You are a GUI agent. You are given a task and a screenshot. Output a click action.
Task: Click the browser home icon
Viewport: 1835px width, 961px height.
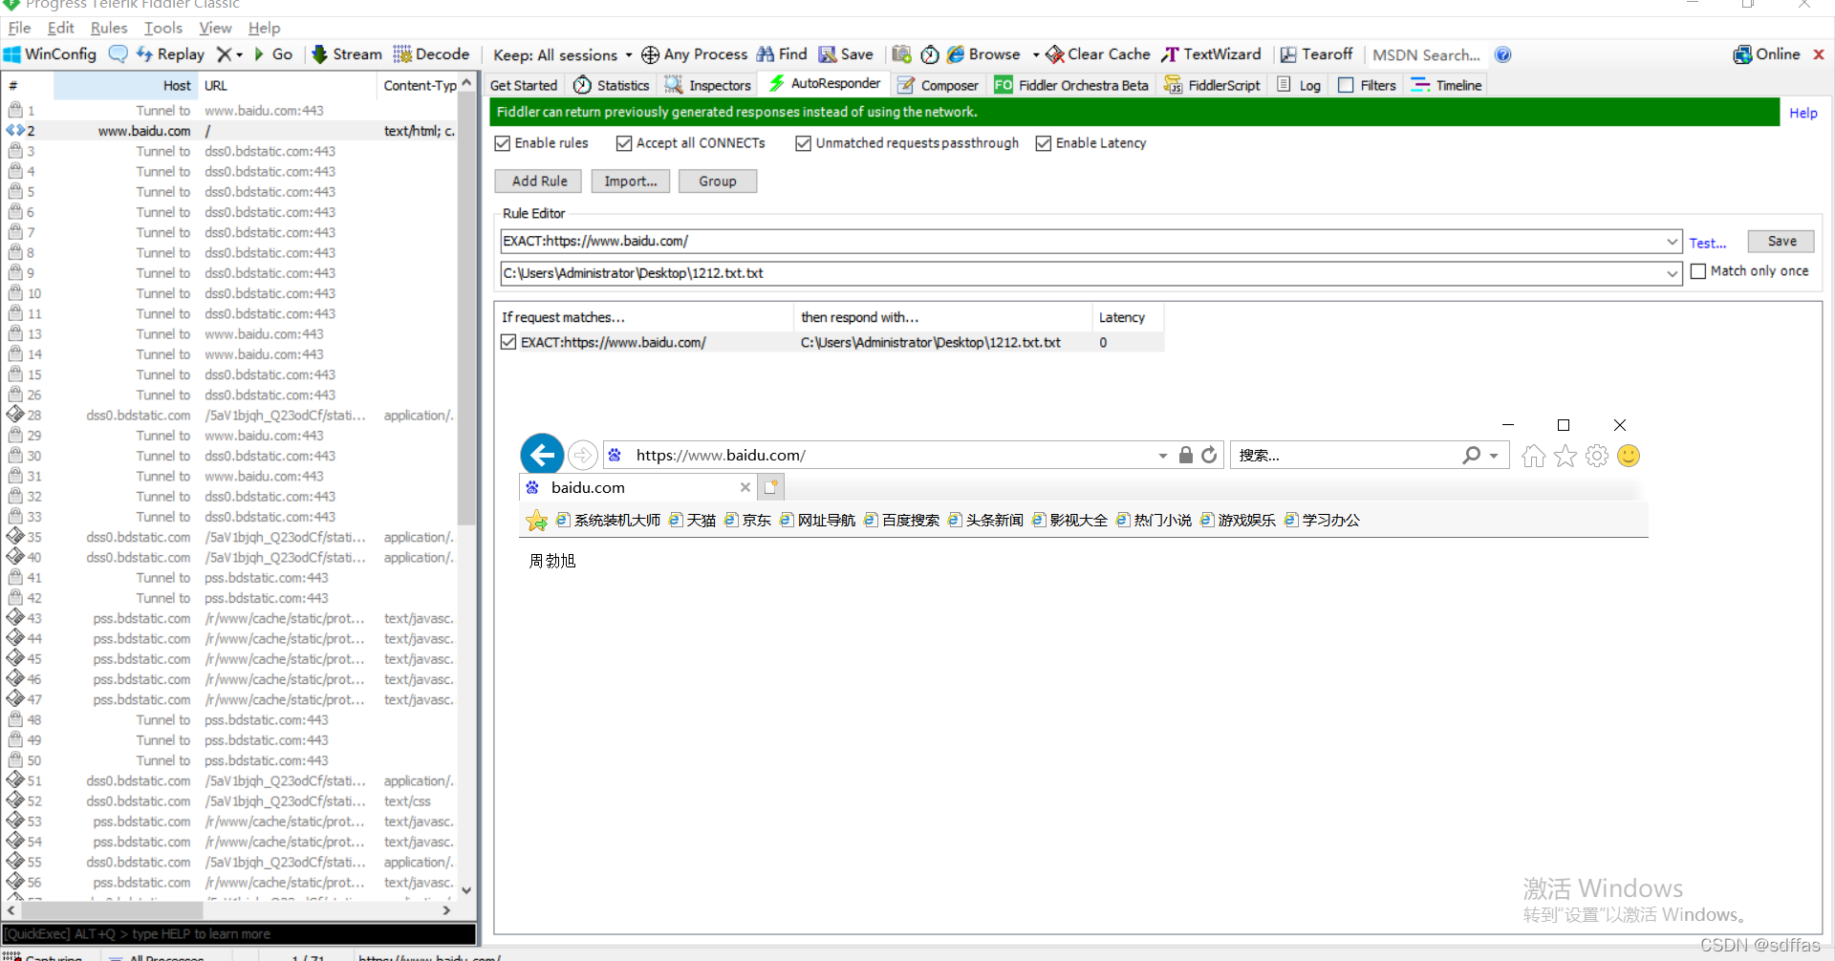[1534, 457]
